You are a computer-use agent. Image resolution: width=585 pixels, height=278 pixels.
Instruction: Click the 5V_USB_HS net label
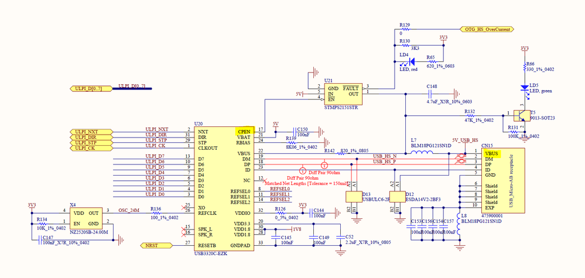pos(465,140)
